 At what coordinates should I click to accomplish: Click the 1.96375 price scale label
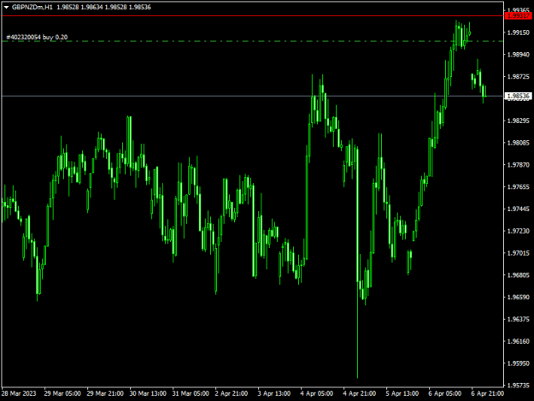click(x=519, y=319)
